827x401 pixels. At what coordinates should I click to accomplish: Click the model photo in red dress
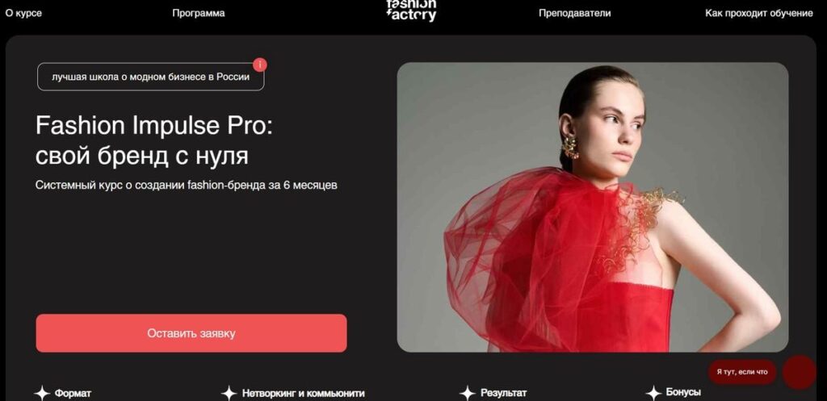(593, 207)
